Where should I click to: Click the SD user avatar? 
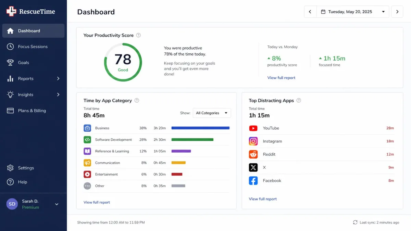coord(12,204)
